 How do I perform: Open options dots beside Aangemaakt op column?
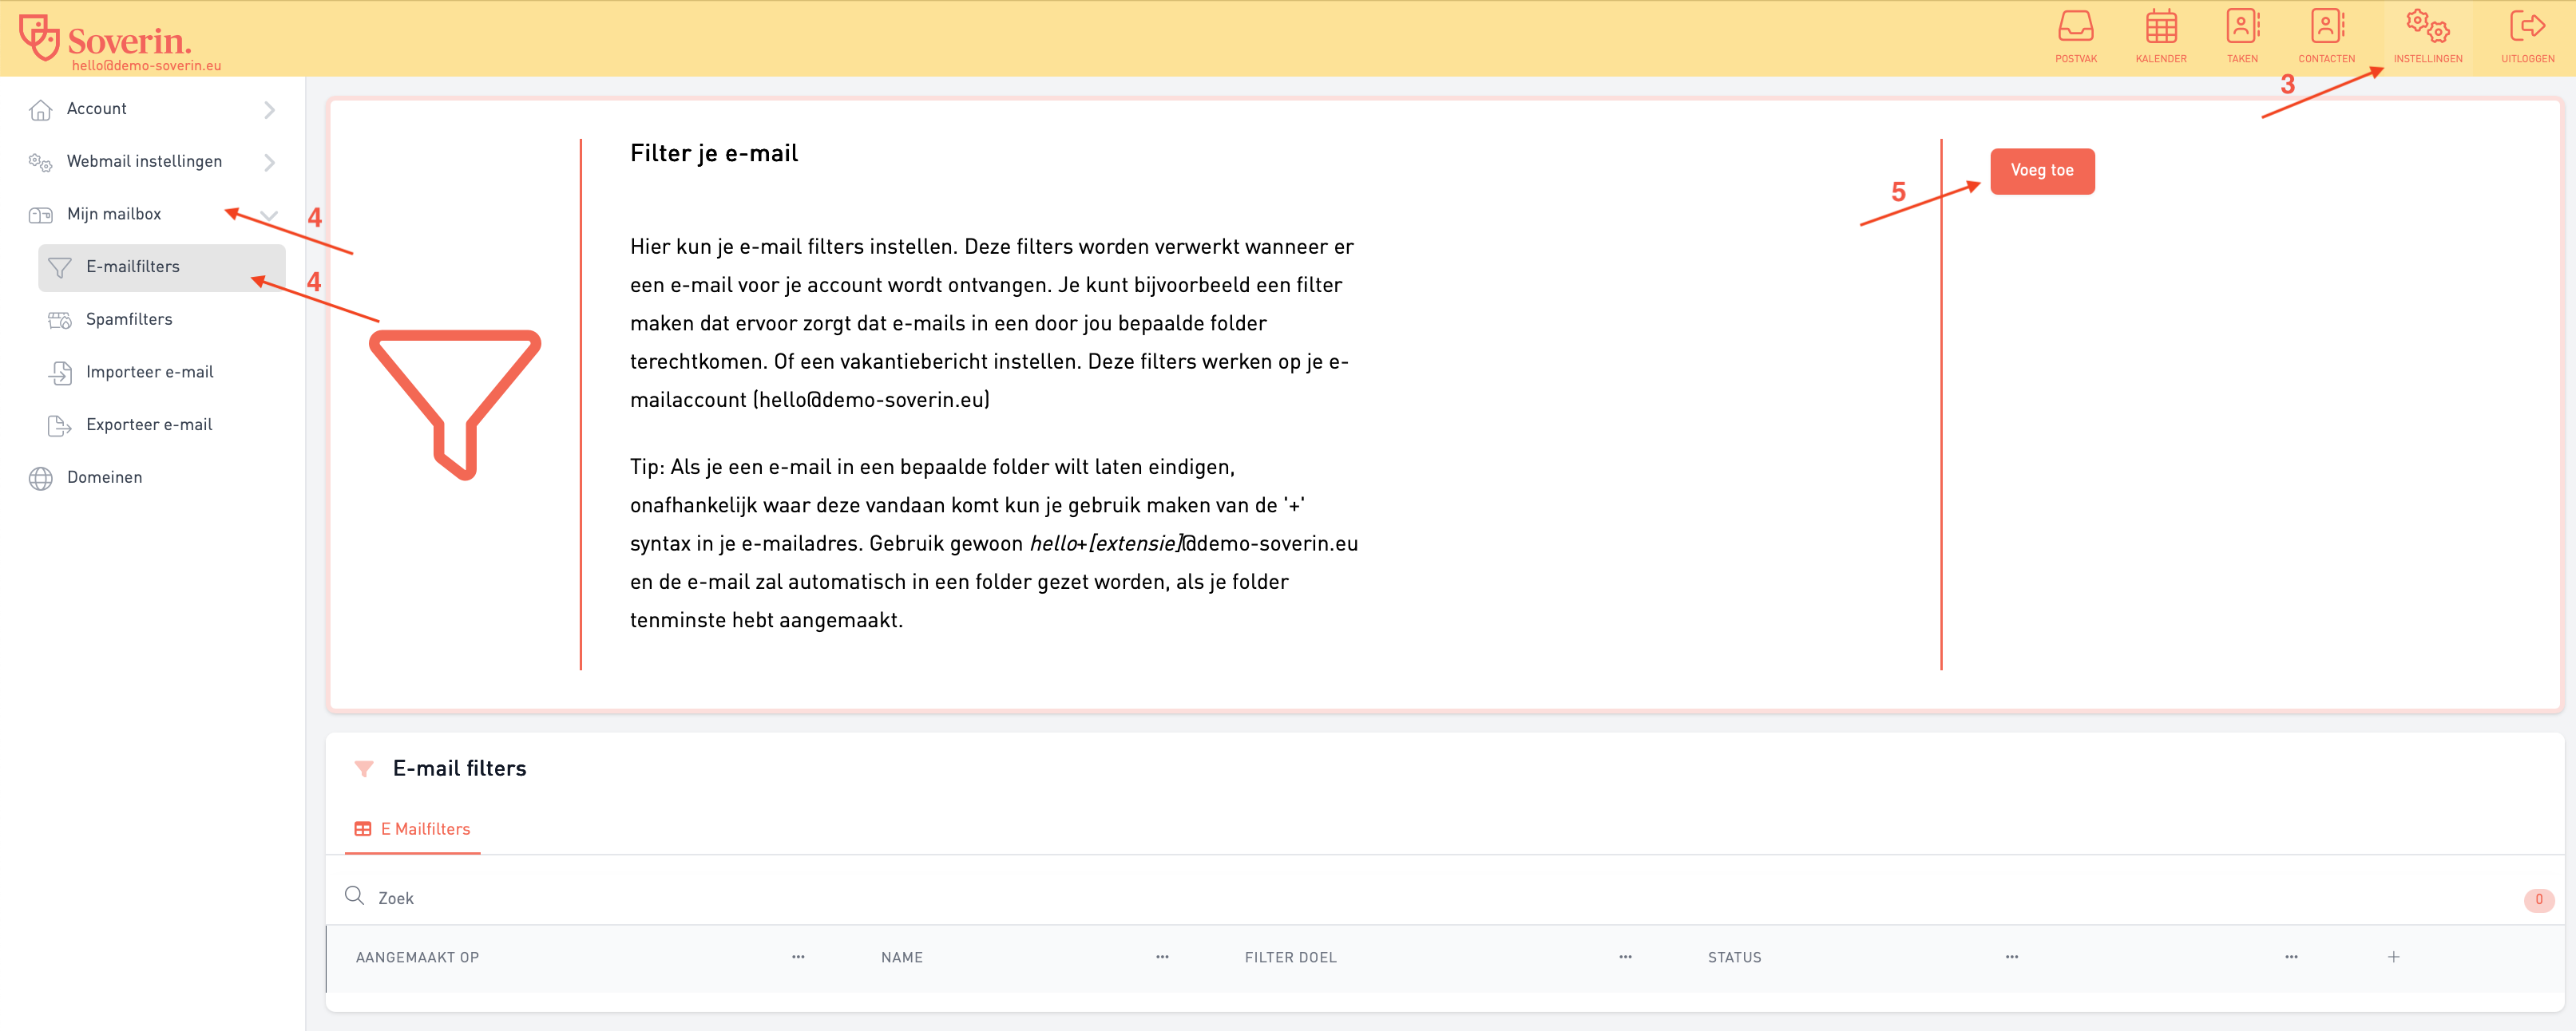point(798,957)
